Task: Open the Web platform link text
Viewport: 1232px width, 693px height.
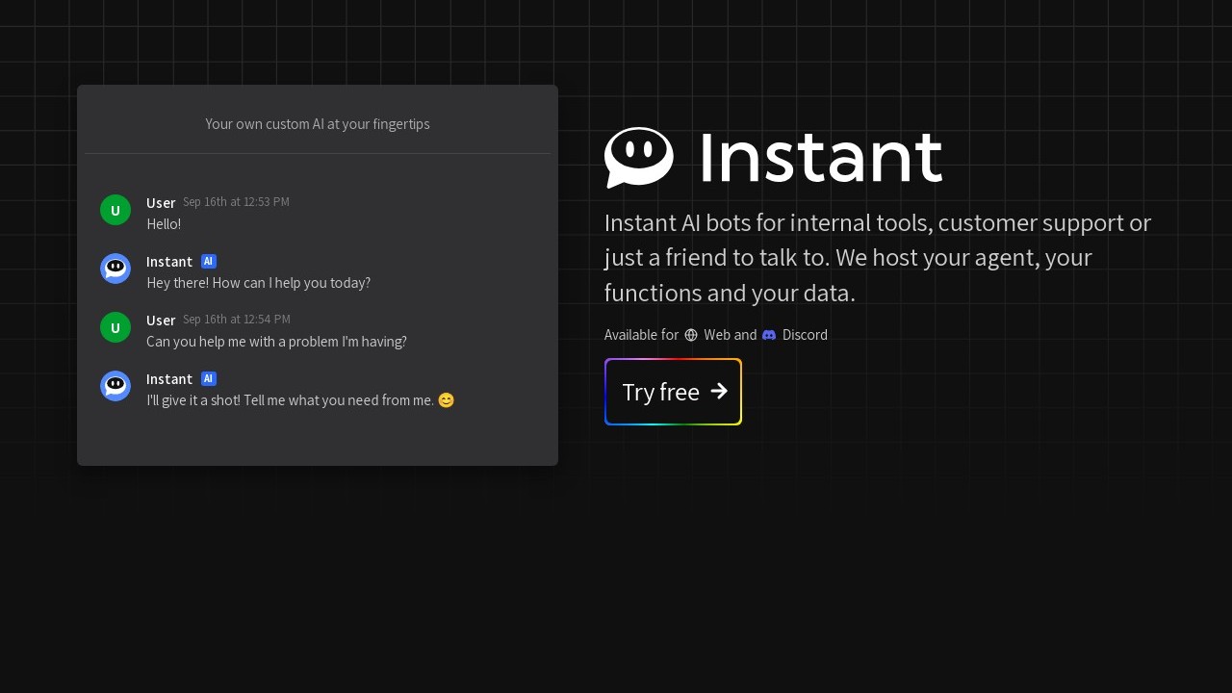Action: [717, 335]
